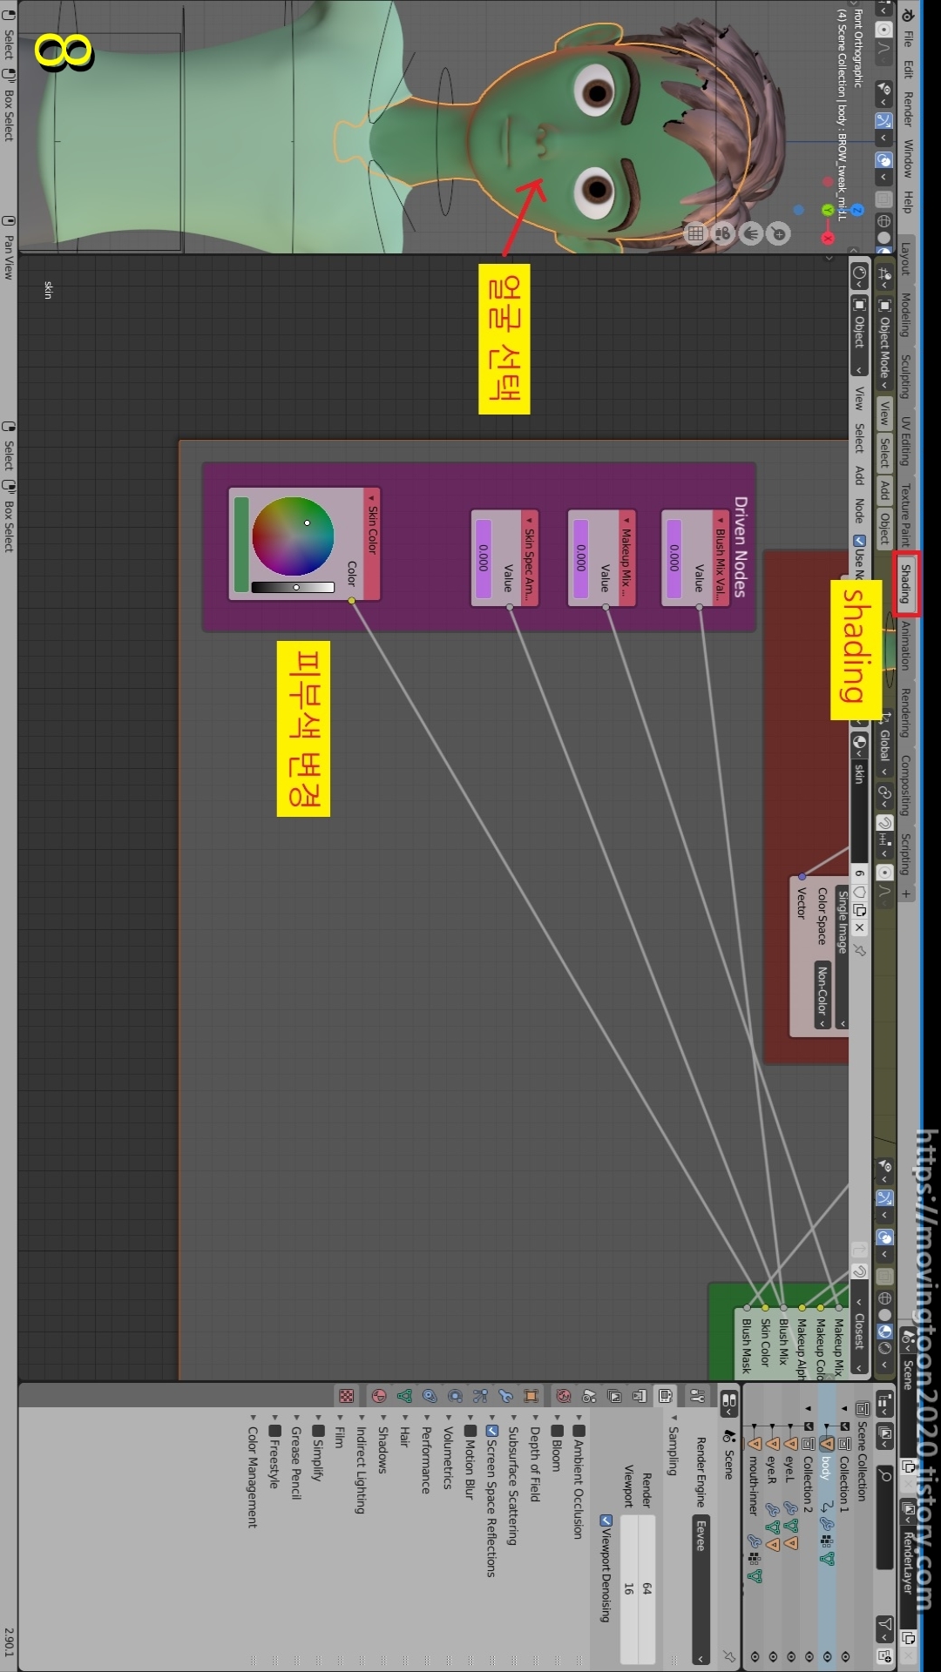
Task: Open the Texture properties checker tab icon
Action: point(346,1396)
